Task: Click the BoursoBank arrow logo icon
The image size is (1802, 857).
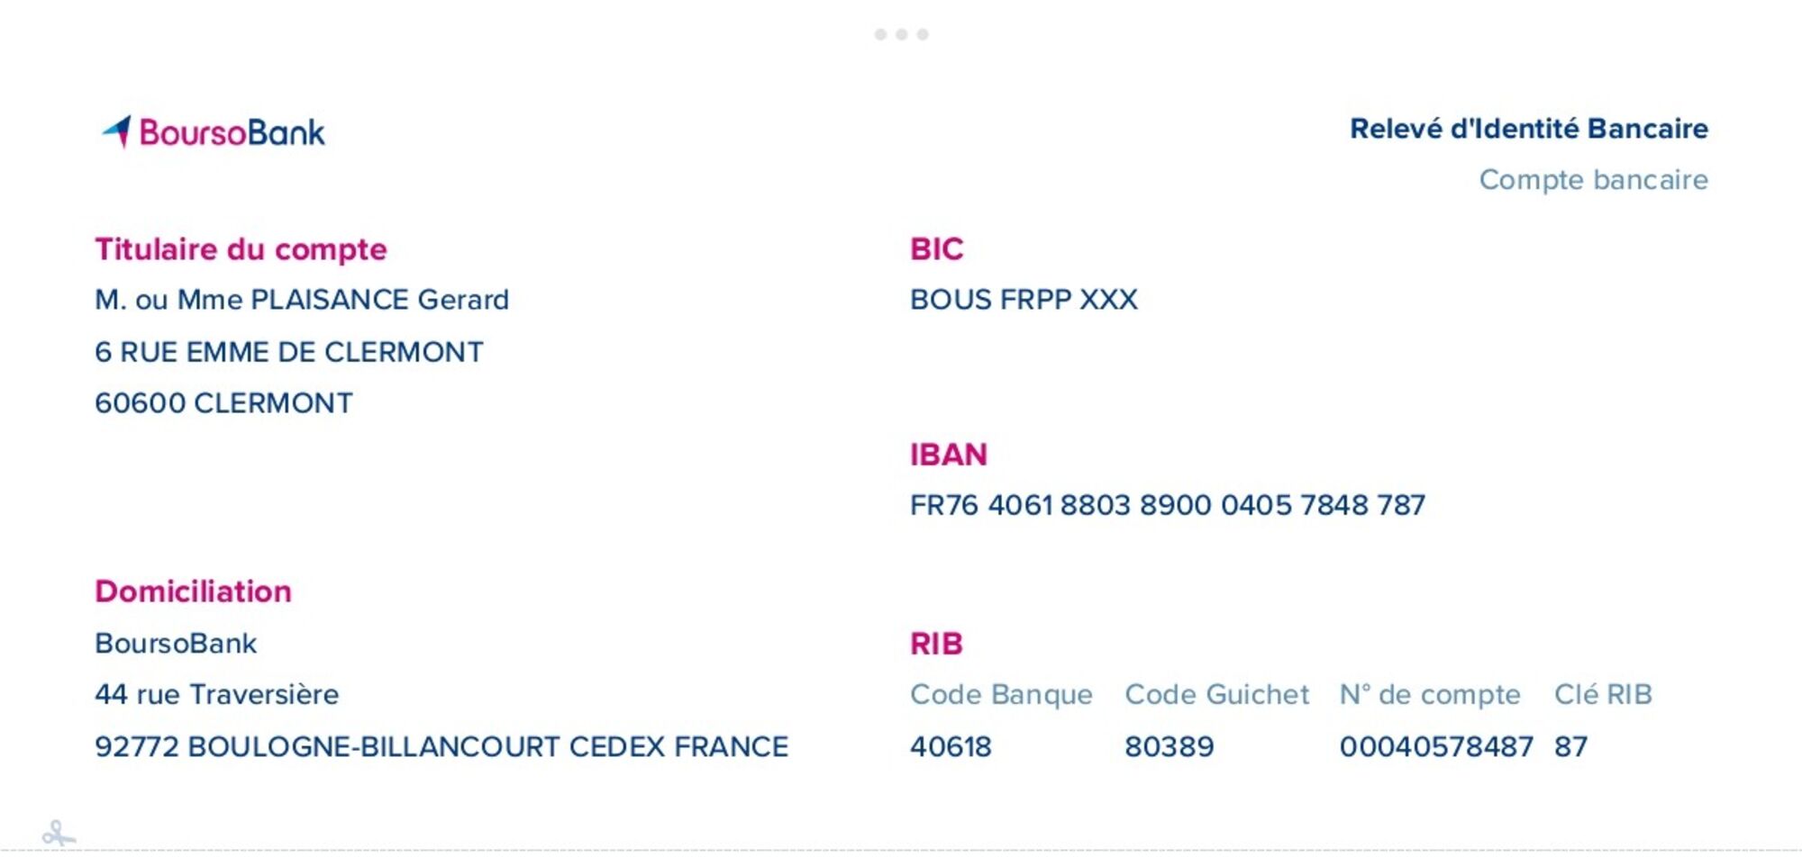Action: (x=117, y=131)
